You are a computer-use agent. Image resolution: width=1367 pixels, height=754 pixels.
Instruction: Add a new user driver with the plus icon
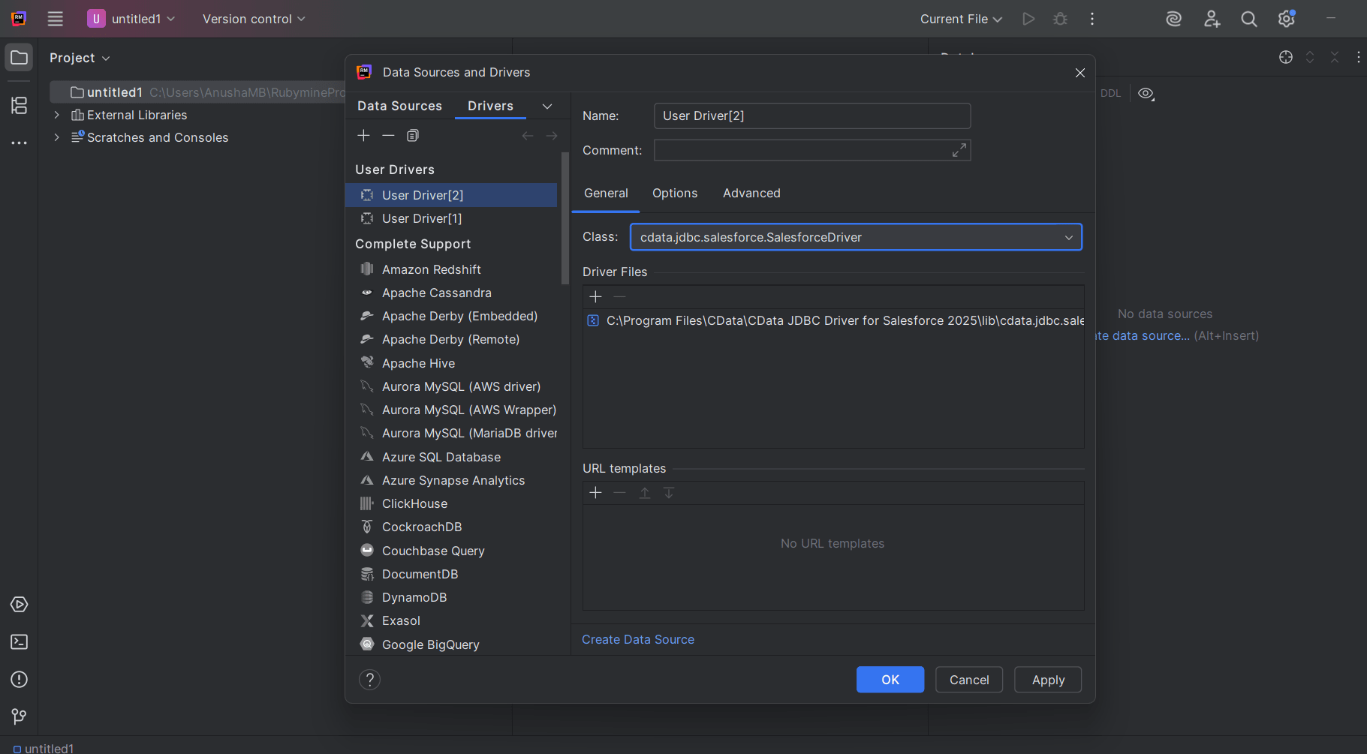click(364, 136)
